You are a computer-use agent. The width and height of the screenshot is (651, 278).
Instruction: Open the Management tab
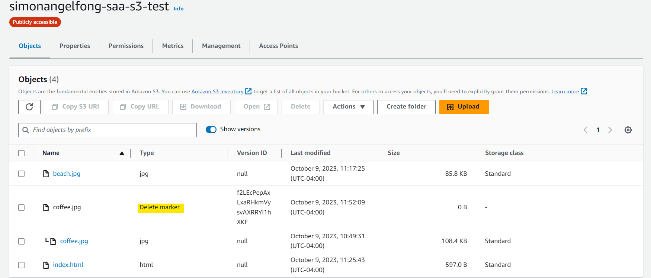tap(221, 46)
